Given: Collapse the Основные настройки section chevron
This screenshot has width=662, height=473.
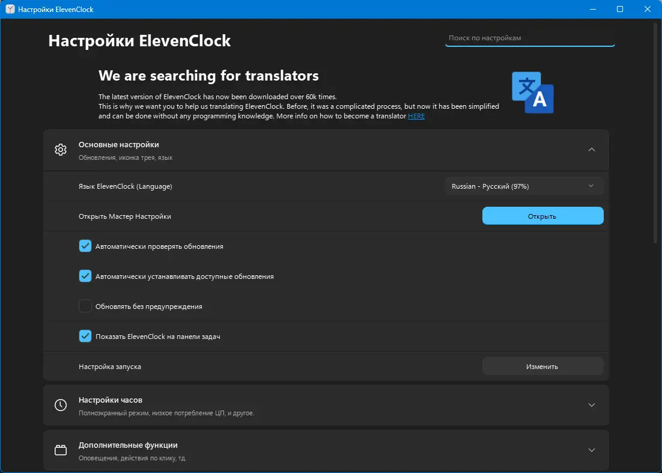Looking at the screenshot, I should (592, 150).
